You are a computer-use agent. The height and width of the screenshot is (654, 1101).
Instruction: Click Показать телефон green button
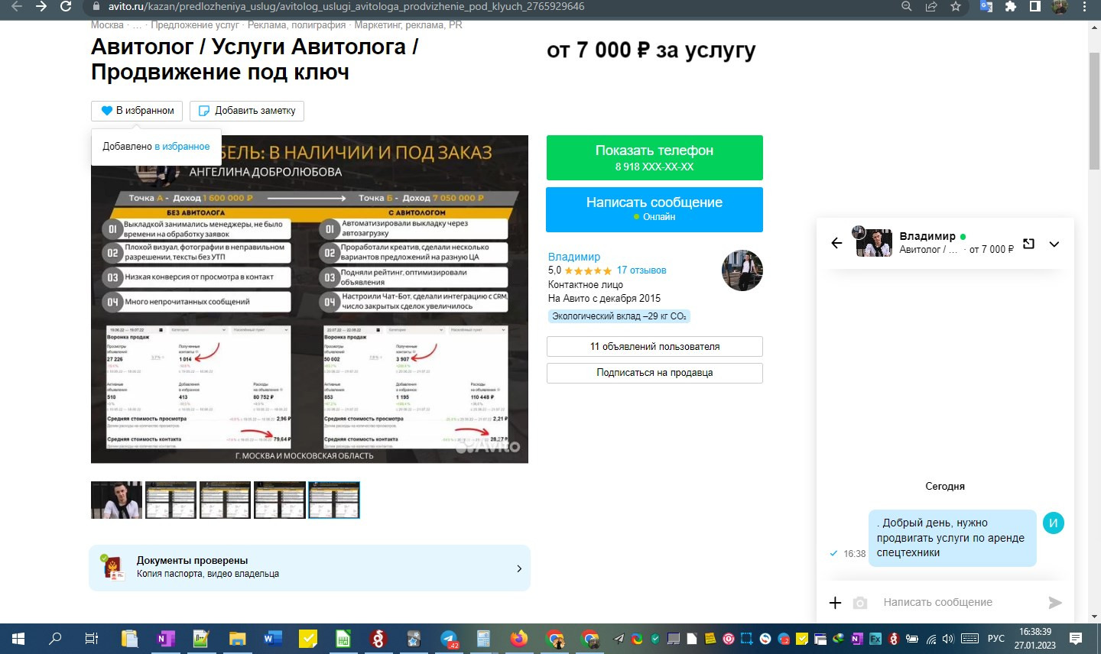click(x=654, y=157)
